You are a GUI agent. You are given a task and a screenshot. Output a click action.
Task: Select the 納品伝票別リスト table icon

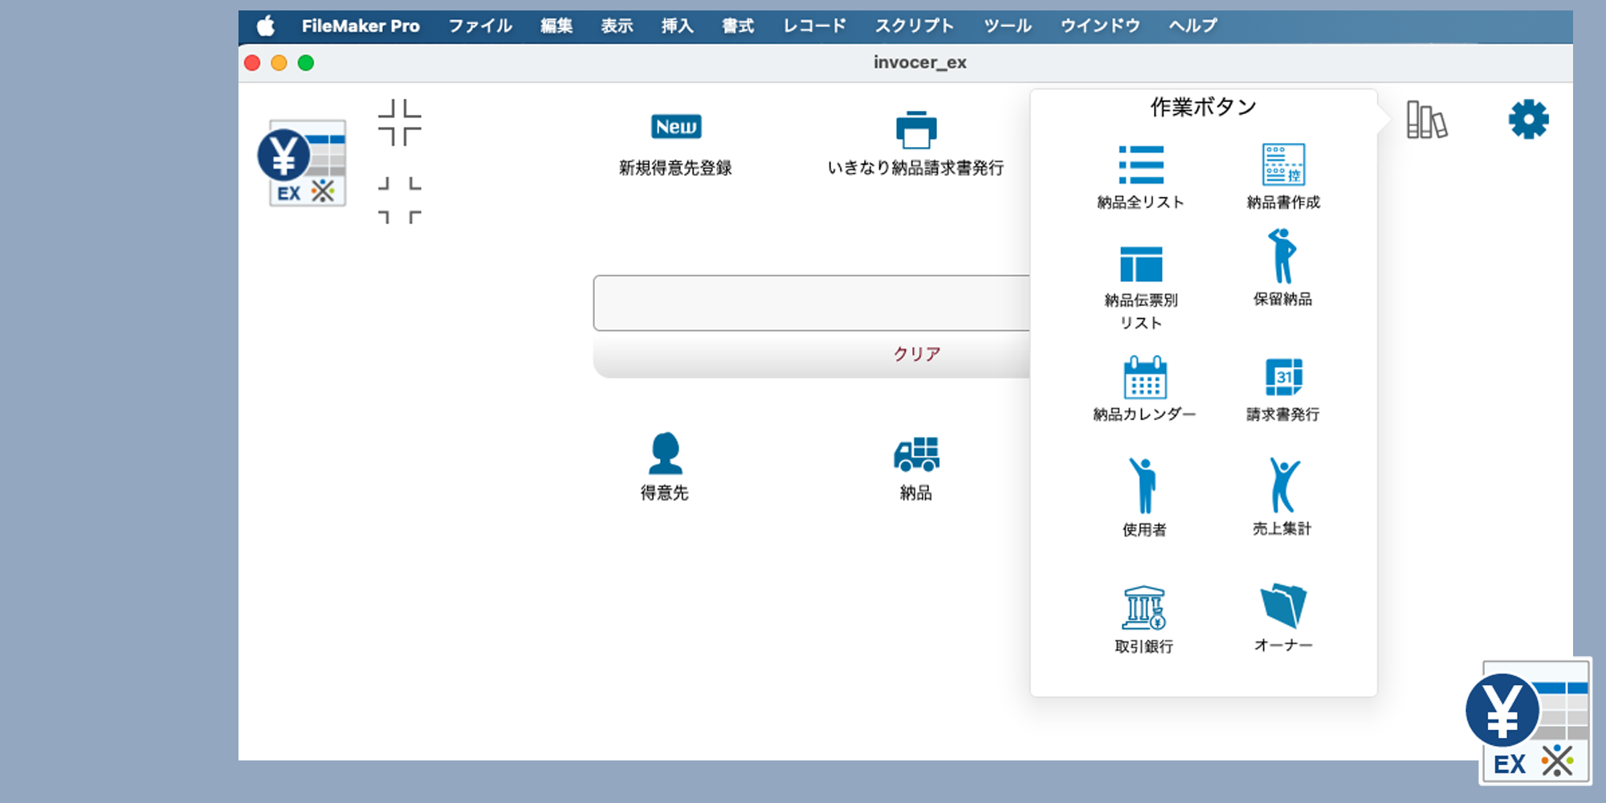tap(1141, 264)
